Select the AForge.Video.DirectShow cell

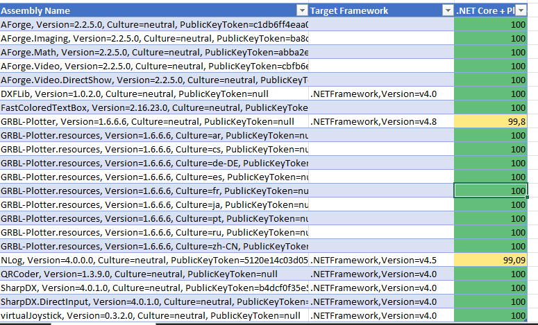tap(154, 80)
